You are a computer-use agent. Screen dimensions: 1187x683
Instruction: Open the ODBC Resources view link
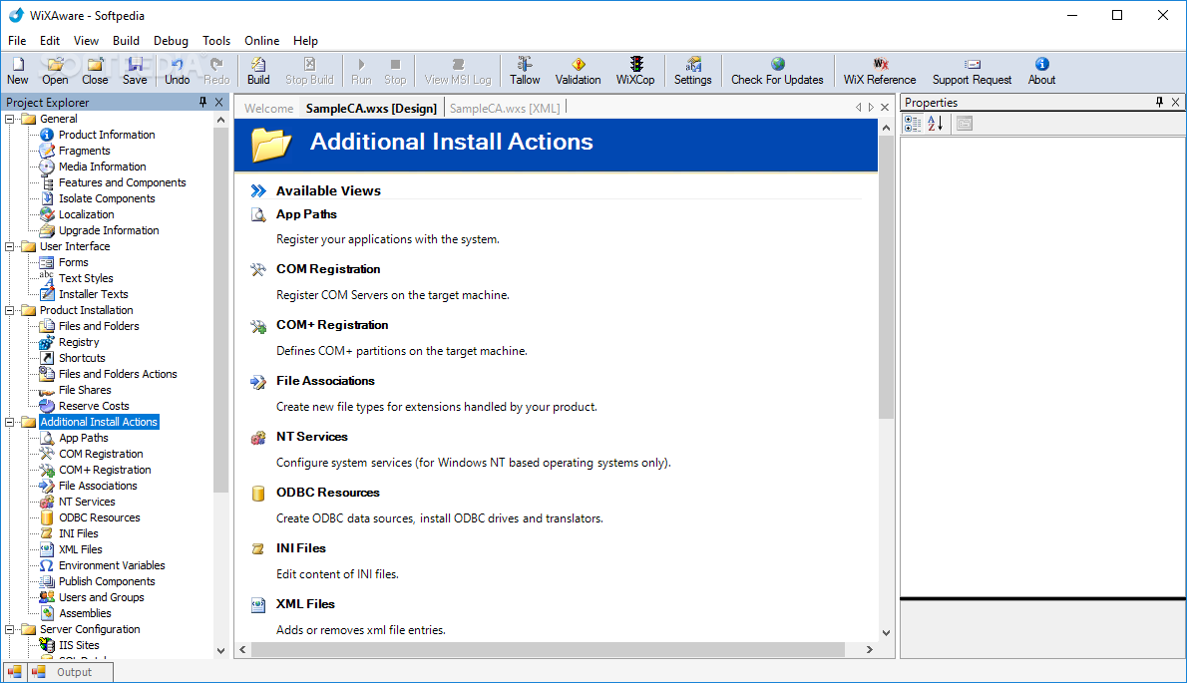(x=328, y=493)
